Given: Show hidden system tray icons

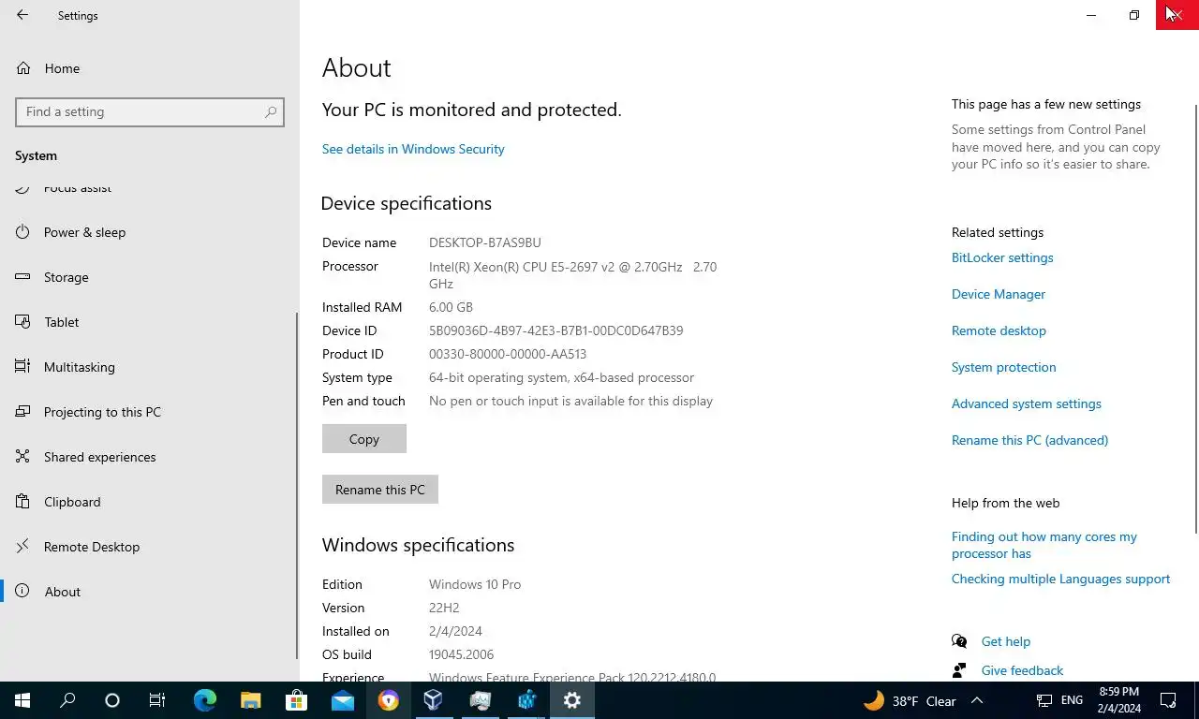Looking at the screenshot, I should coord(977,700).
